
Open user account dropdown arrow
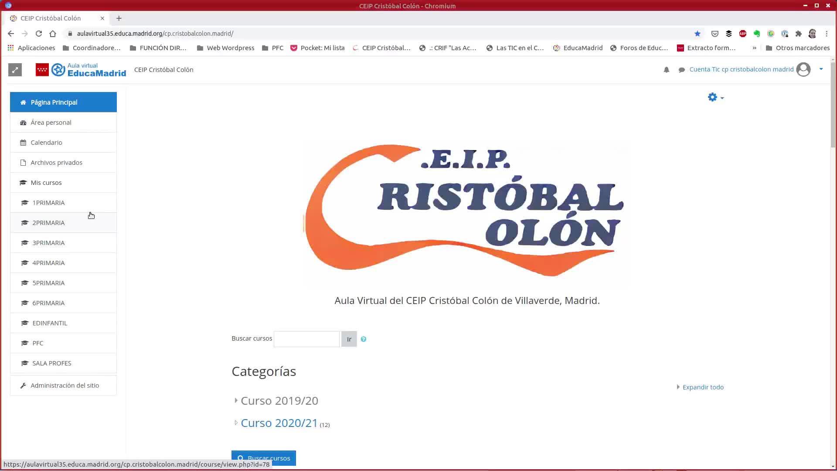point(821,69)
